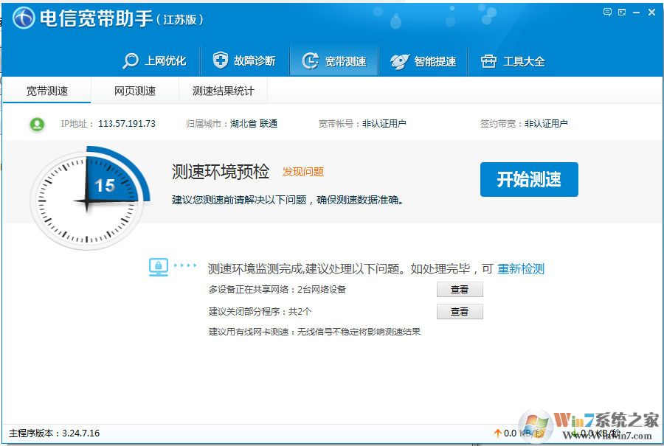Viewport: 664px width, 446px height.
Task: Open the message list icon in title bar
Action: coord(622,11)
